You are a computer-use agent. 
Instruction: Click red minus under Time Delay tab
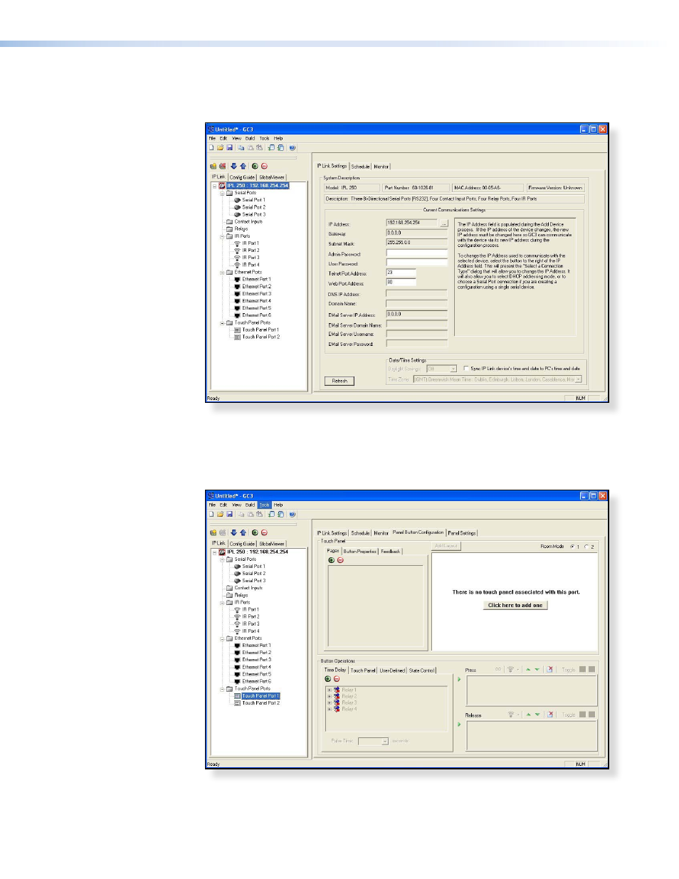pyautogui.click(x=337, y=679)
